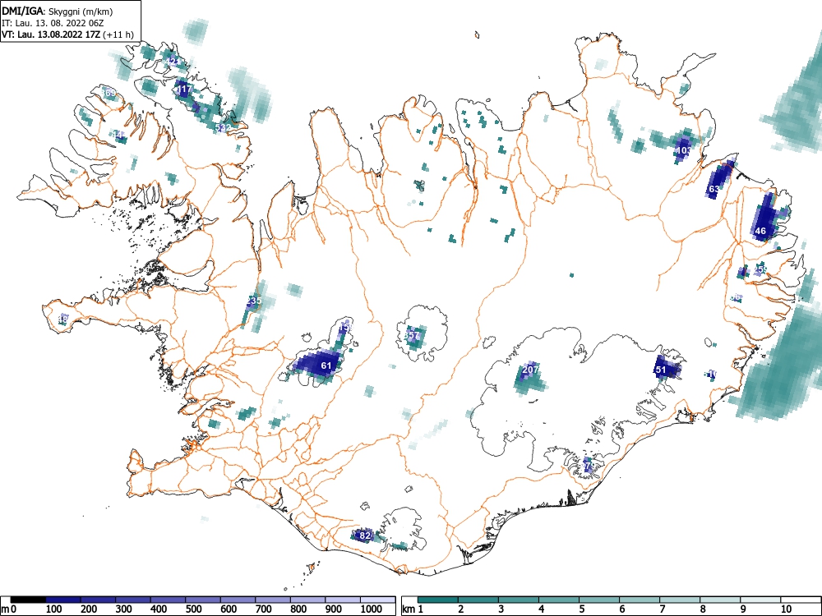Pick the white 9–10 km legend swatch
Screen dimensions: 822x616
pyautogui.click(x=760, y=600)
